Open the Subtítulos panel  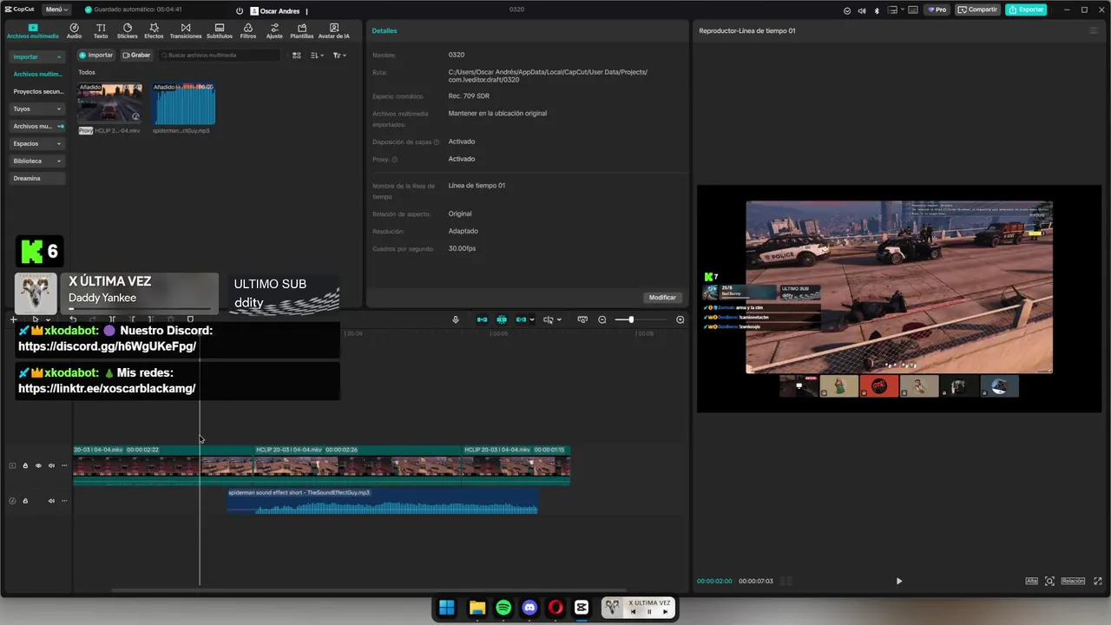pos(220,31)
